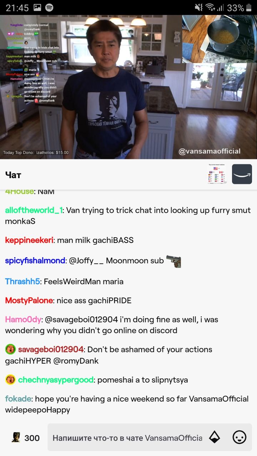Tap the cooking pot camera inset
This screenshot has height=456, width=257.
coord(219,39)
